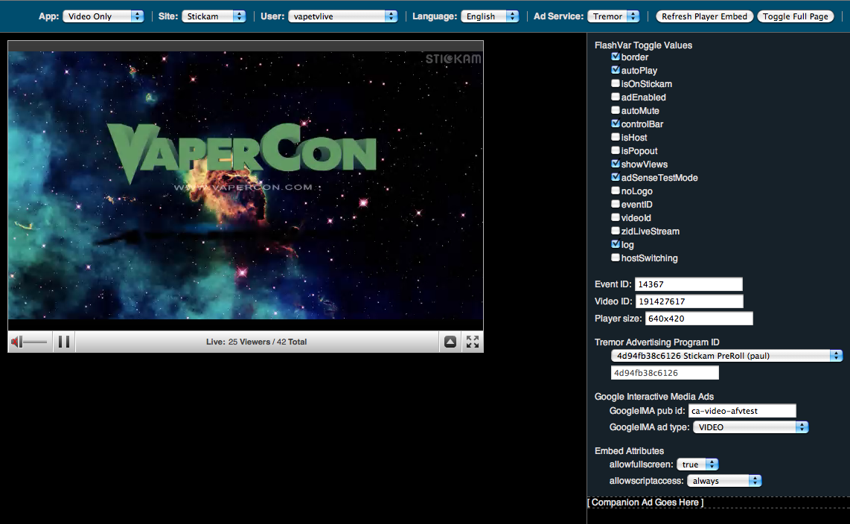Uncheck the border checkbox
850x524 pixels.
coord(616,57)
